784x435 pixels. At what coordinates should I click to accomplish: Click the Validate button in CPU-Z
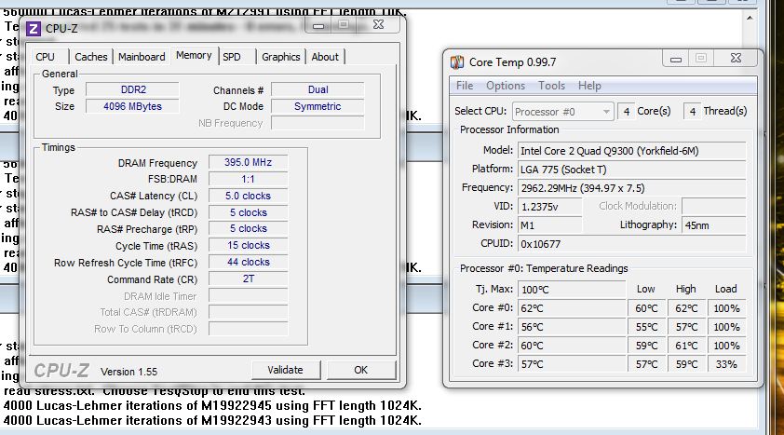pyautogui.click(x=285, y=370)
